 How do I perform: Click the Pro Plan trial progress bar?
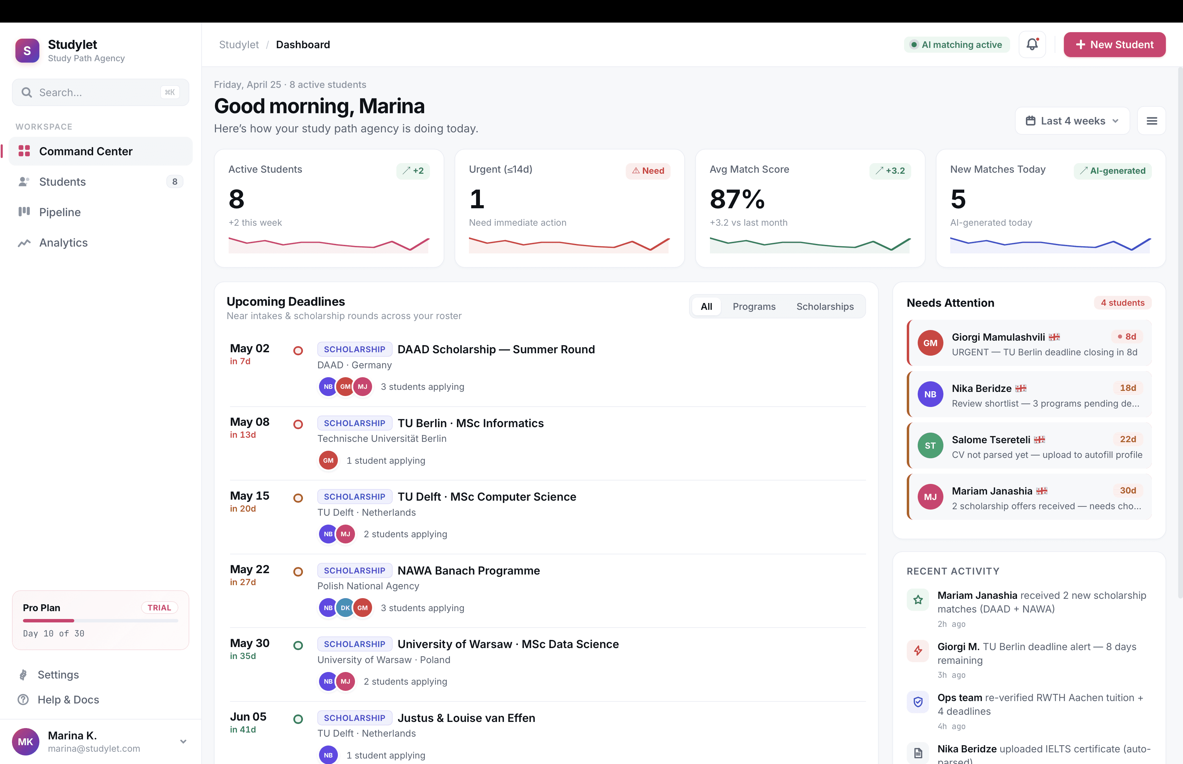(100, 621)
